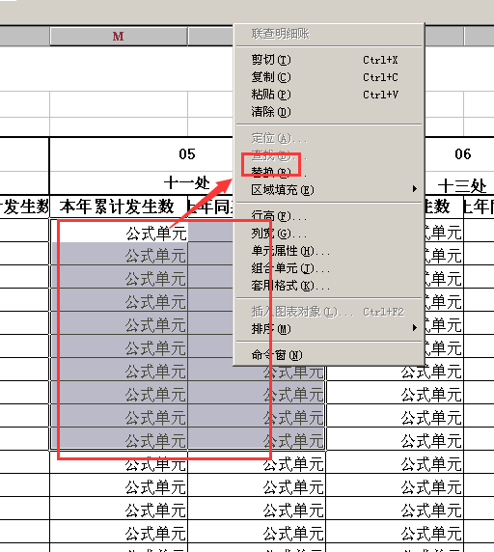Screen dimensions: 494x552
Task: Click the greyed 联查明细账 menu entry
Action: pyautogui.click(x=329, y=34)
